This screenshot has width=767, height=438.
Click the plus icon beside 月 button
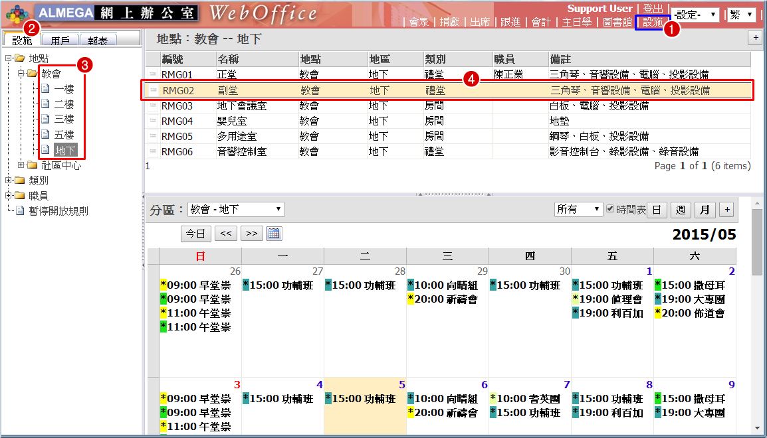click(x=726, y=210)
